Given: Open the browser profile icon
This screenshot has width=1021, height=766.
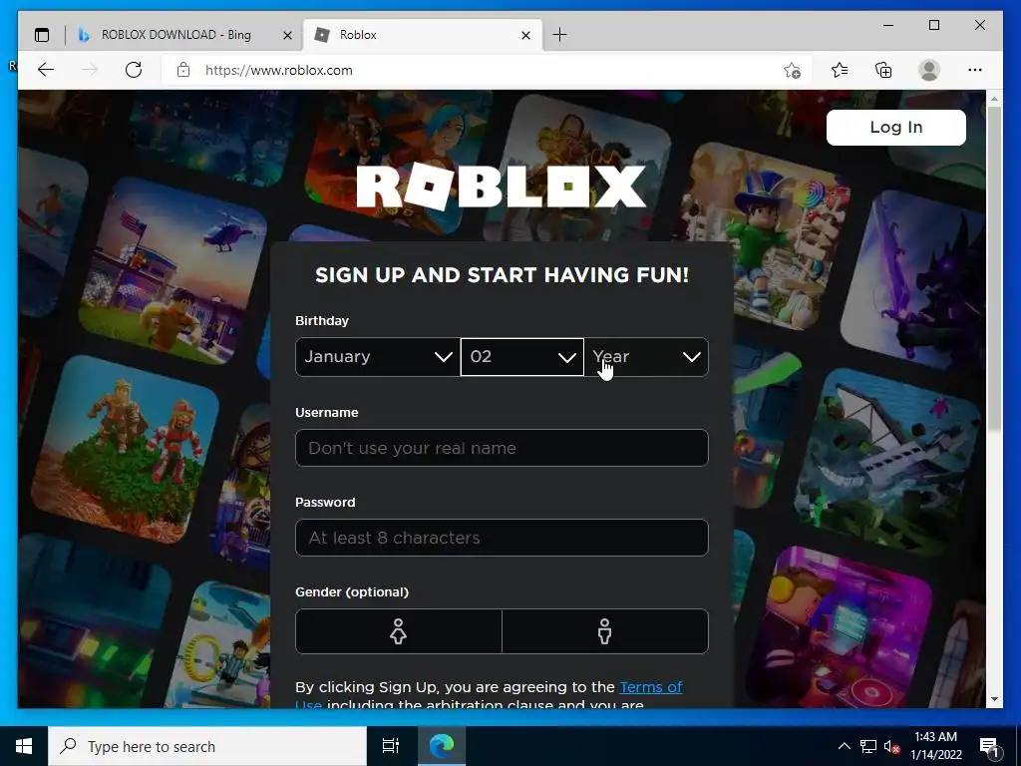Looking at the screenshot, I should pyautogui.click(x=929, y=70).
